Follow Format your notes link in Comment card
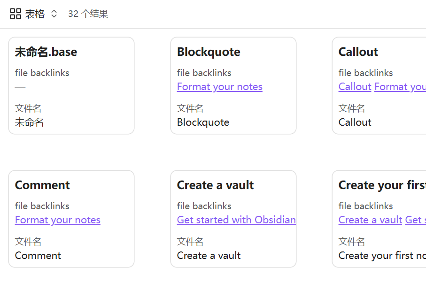Viewport: 426px width, 289px height. pyautogui.click(x=58, y=220)
